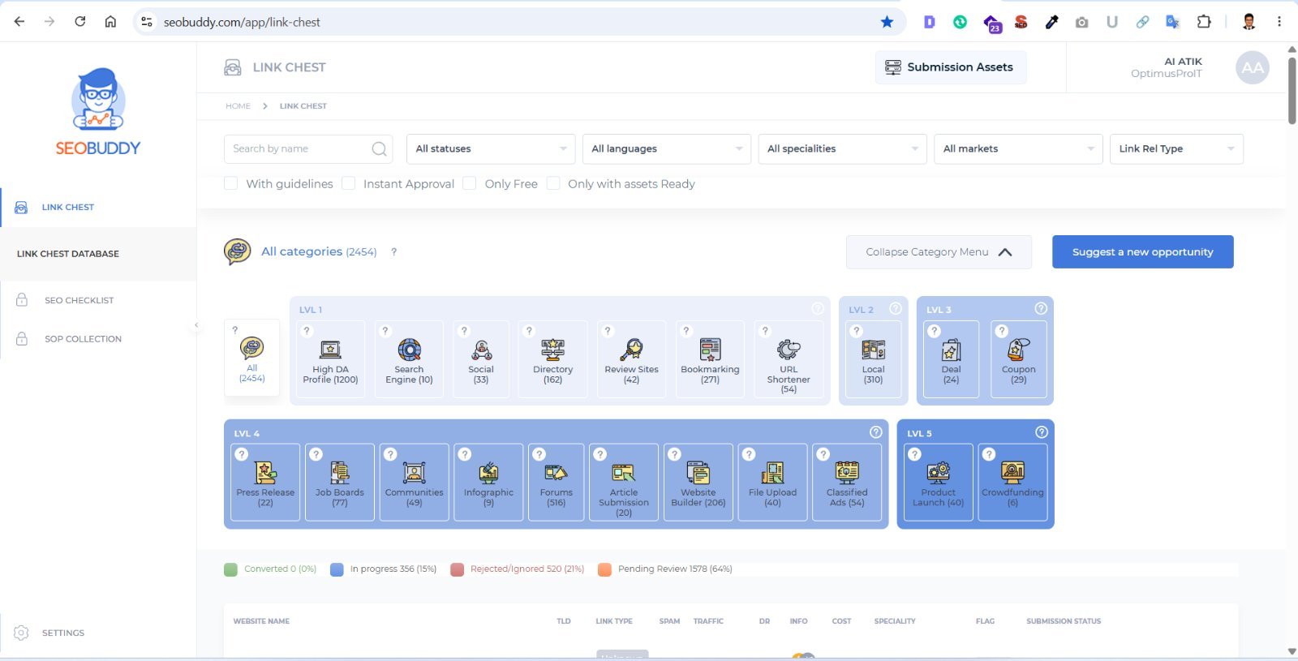Select the Infographic category icon
This screenshot has height=661, width=1298.
[488, 472]
